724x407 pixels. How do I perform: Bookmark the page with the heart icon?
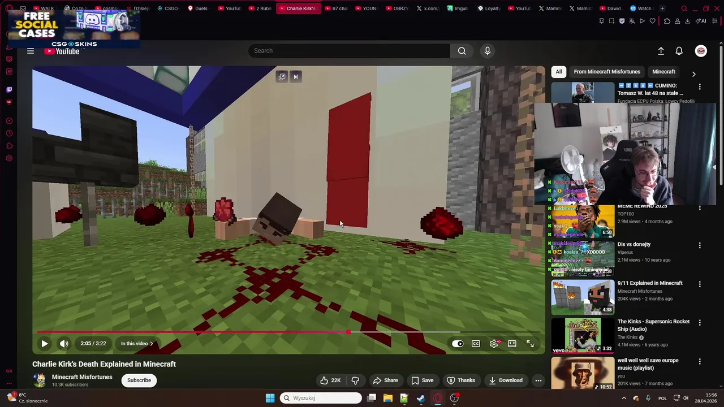[652, 21]
